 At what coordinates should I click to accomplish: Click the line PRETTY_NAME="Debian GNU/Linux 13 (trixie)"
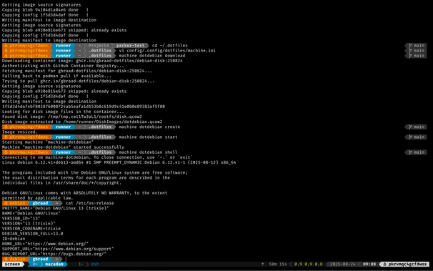(55, 208)
